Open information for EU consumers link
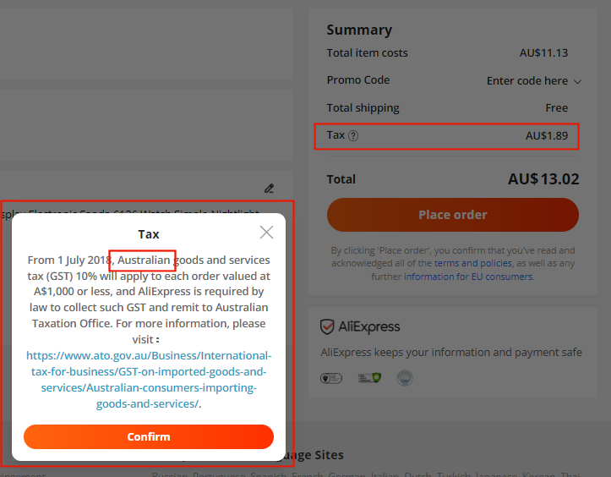The height and width of the screenshot is (477, 611). click(468, 277)
